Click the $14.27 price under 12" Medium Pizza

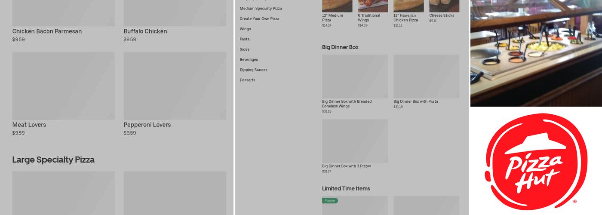click(x=327, y=25)
